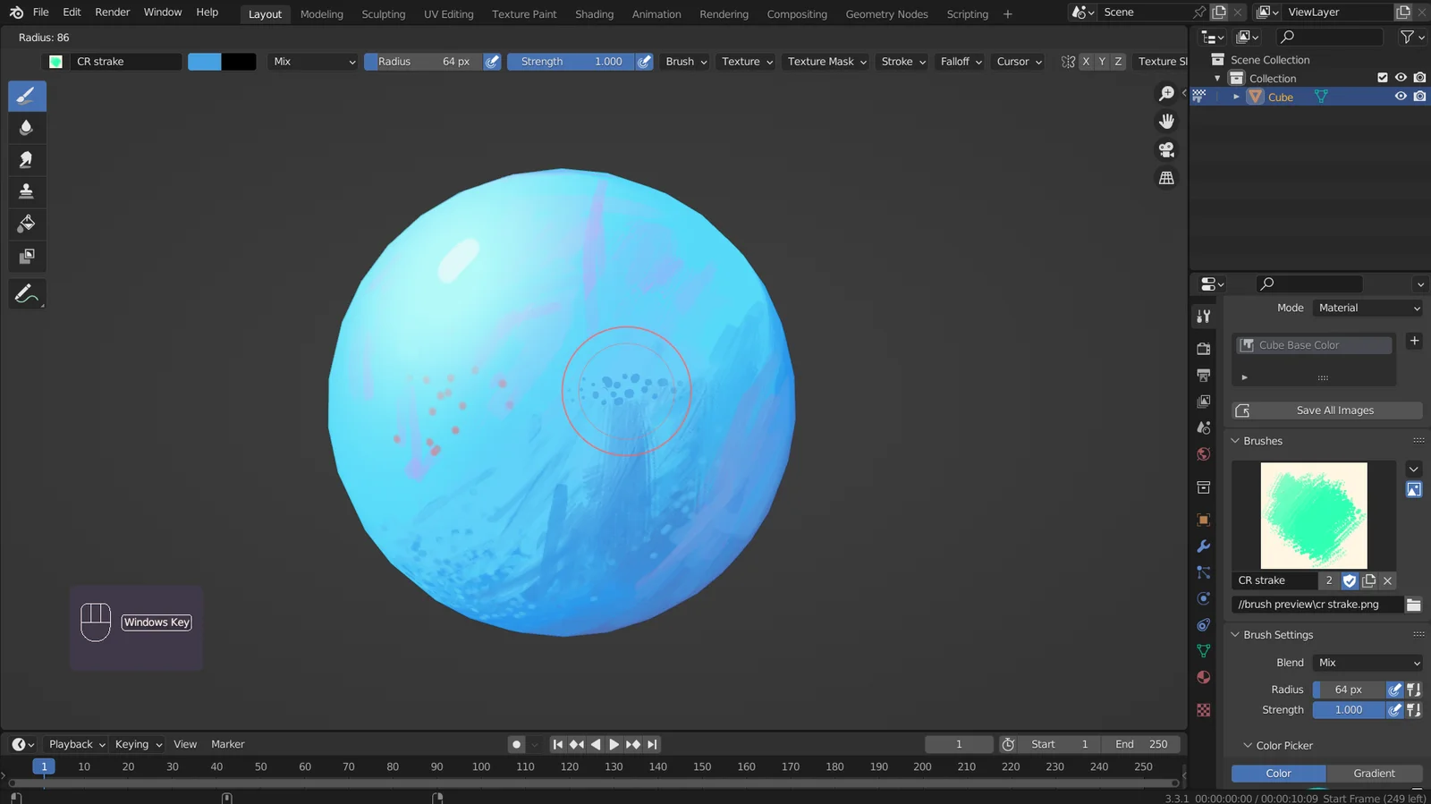Screen dimensions: 1431x804
Task: Click the CR strake brush thumbnail preview
Action: pyautogui.click(x=1313, y=515)
